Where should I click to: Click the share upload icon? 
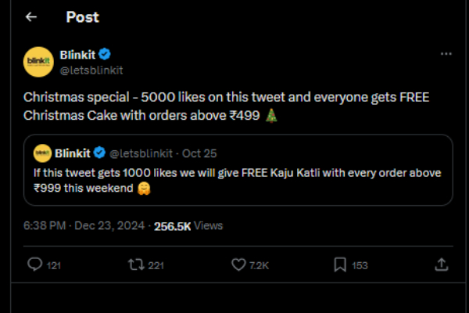(441, 265)
